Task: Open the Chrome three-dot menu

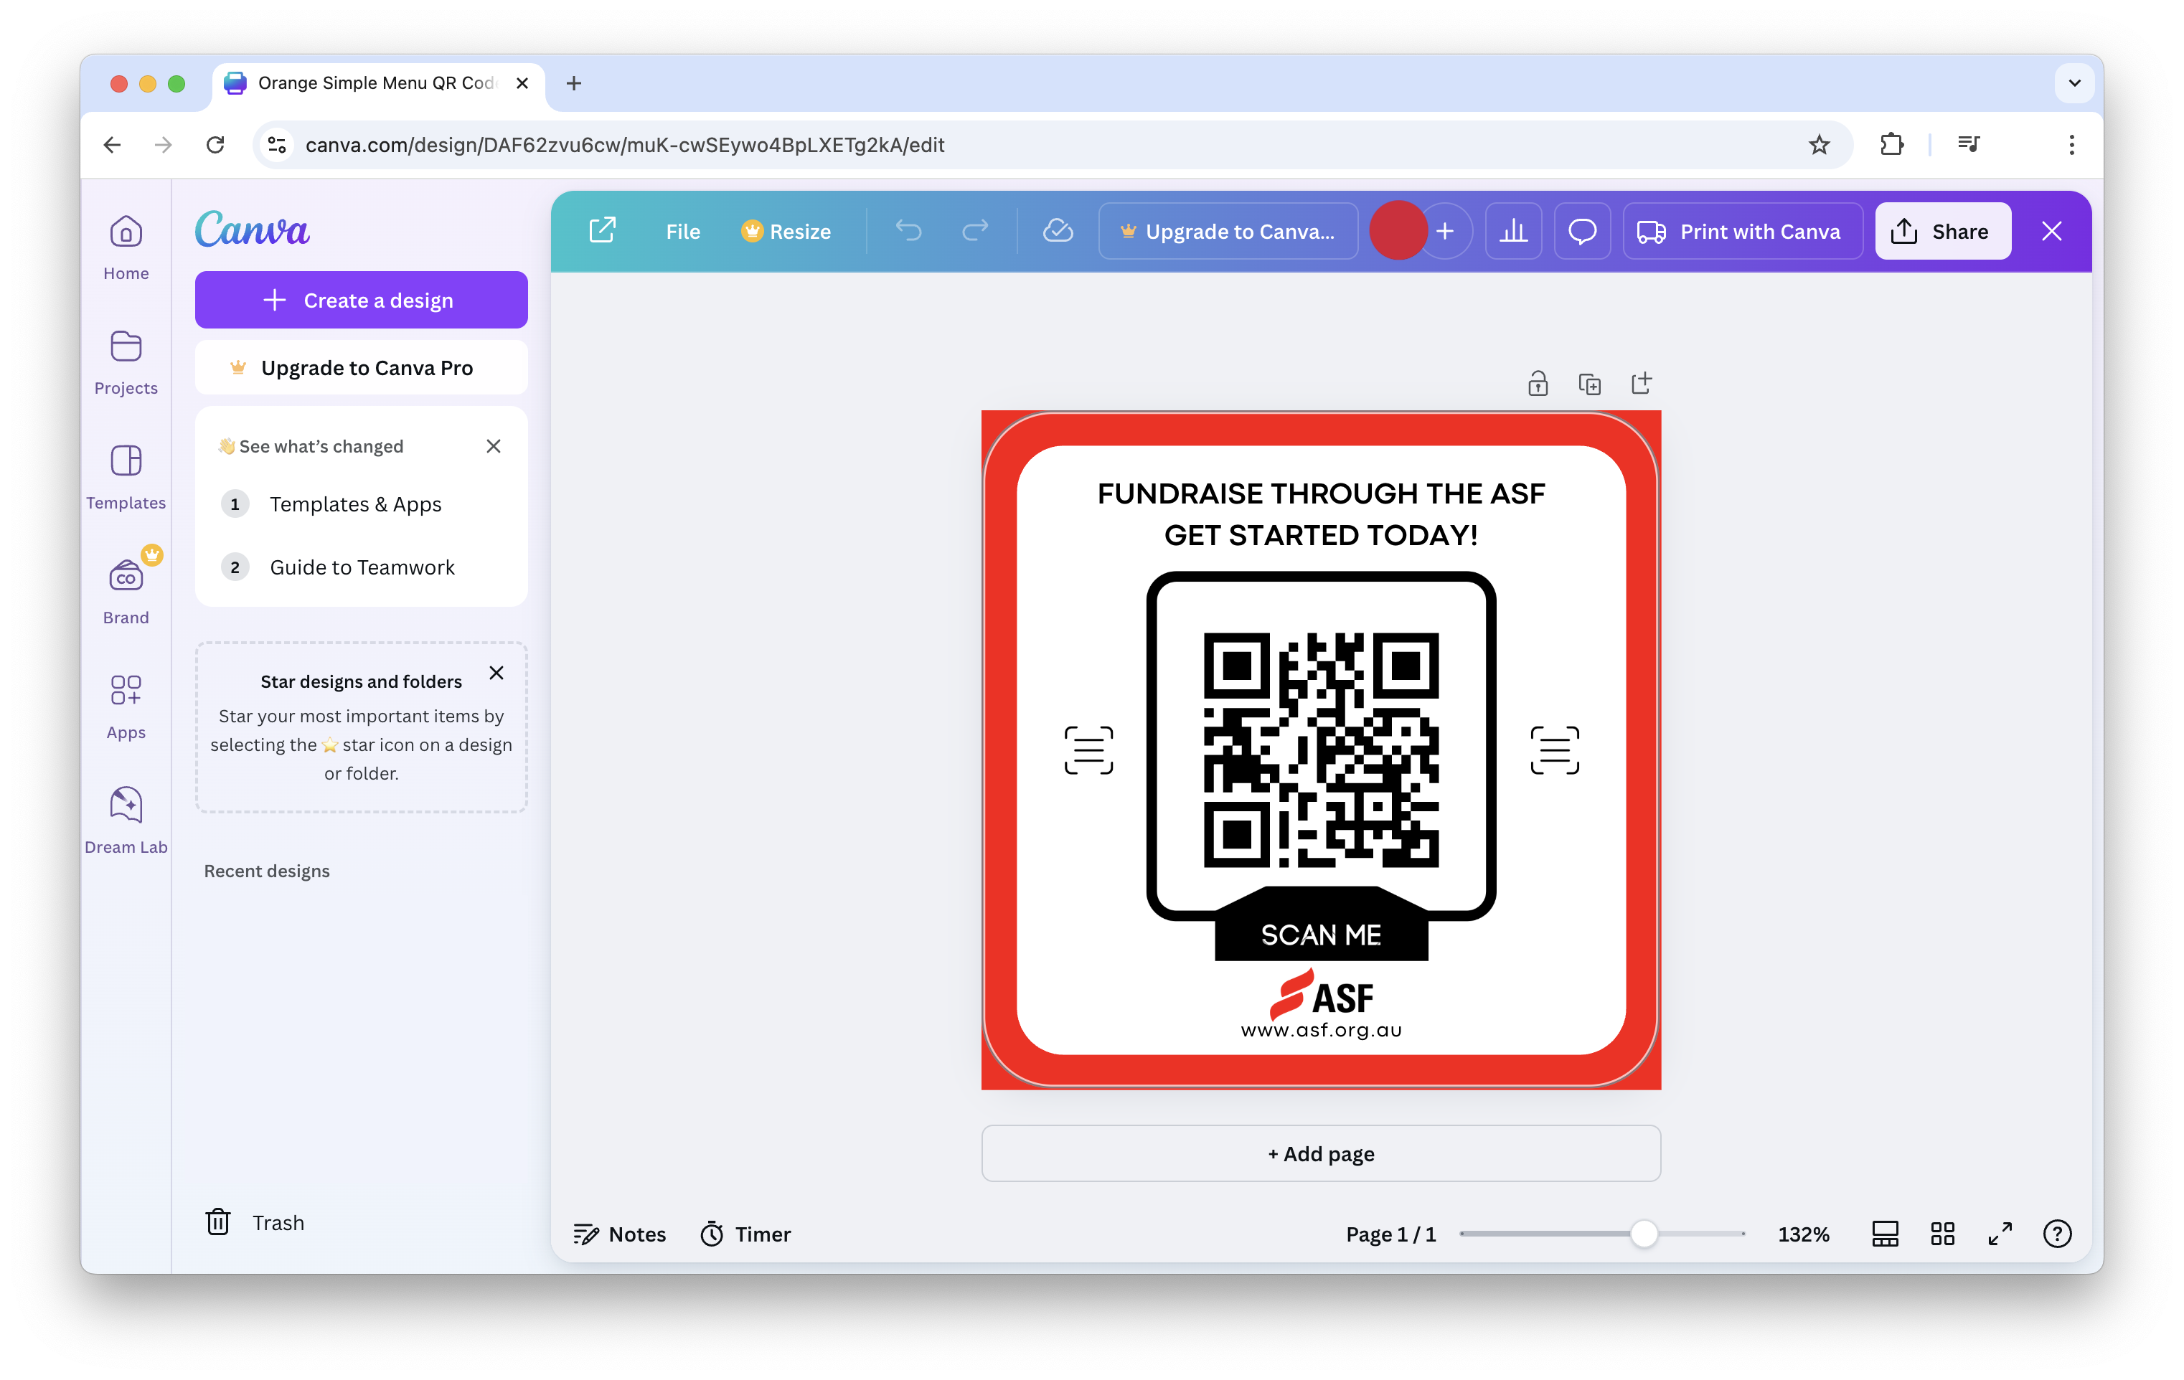Action: tap(2071, 145)
